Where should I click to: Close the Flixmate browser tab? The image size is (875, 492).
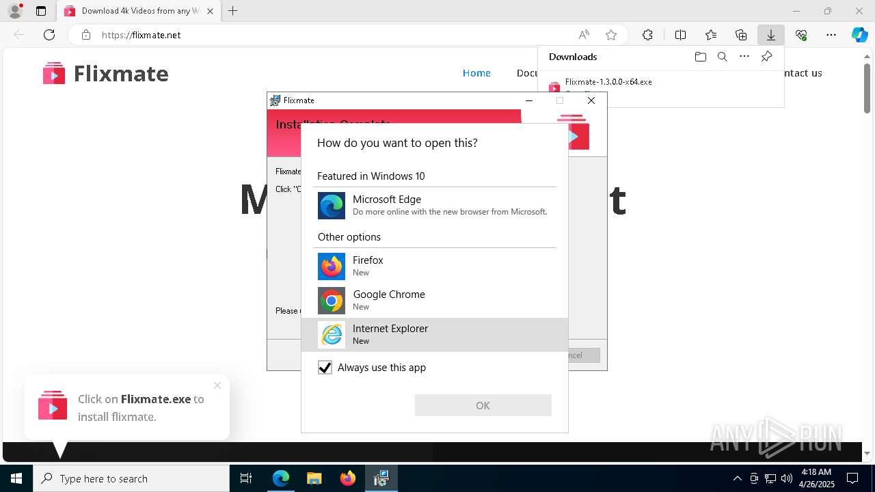pyautogui.click(x=210, y=11)
